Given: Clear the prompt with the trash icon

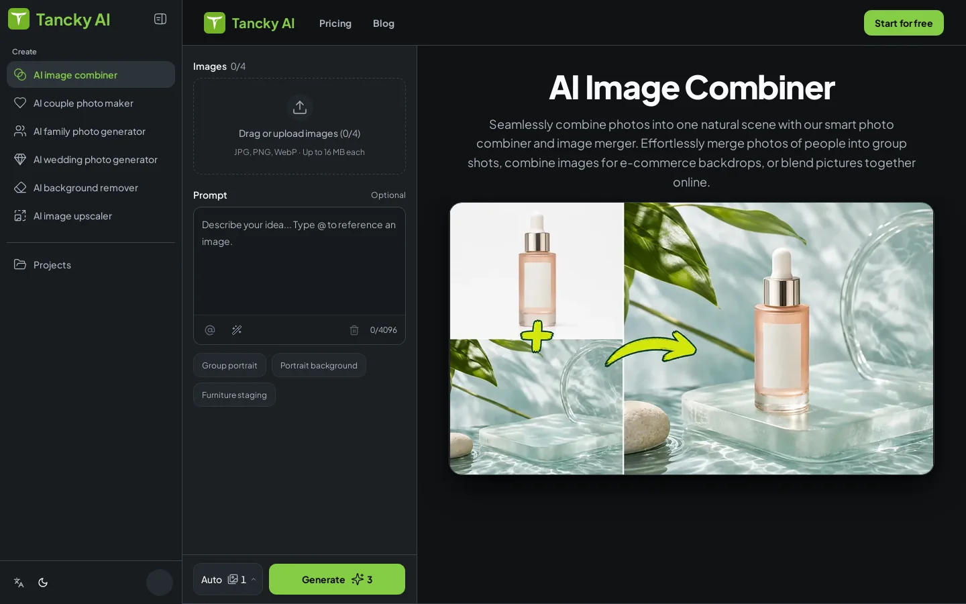Looking at the screenshot, I should [x=354, y=330].
